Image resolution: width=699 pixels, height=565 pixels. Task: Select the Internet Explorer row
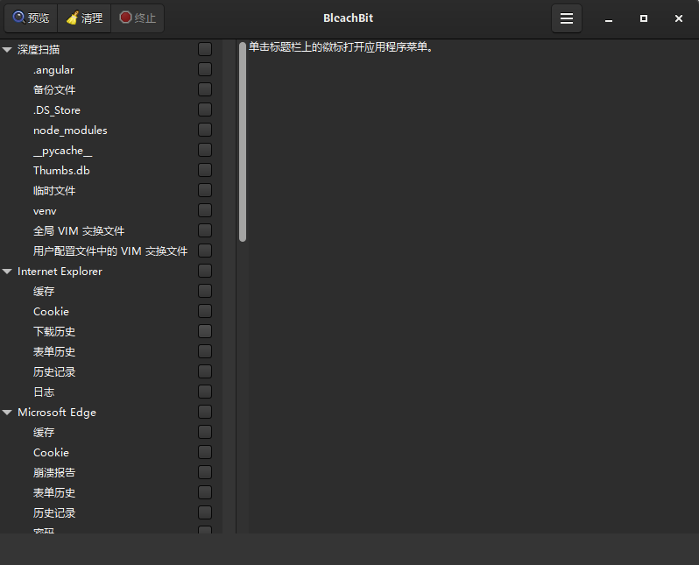pyautogui.click(x=111, y=272)
